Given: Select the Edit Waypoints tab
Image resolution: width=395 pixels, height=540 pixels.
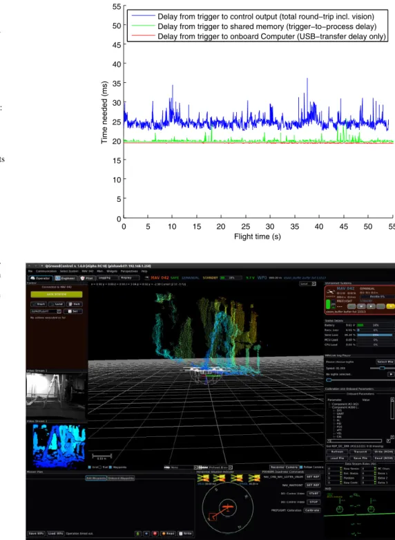Looking at the screenshot, I should [96, 478].
